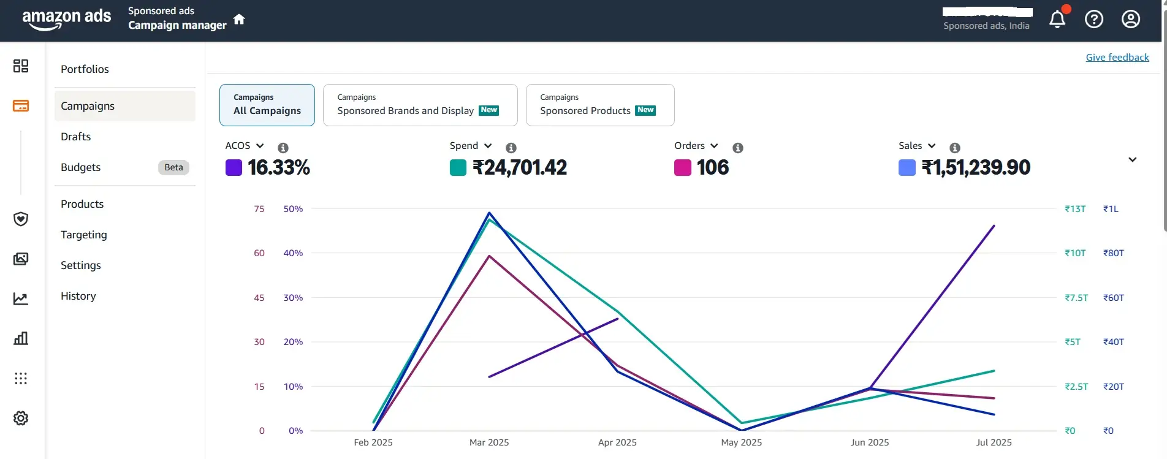Click the home icon beside Campaign manager
Viewport: 1167px width, 459px height.
click(x=239, y=20)
